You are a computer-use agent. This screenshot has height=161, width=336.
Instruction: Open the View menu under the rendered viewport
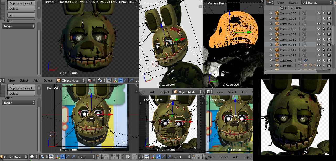[x=12, y=80]
